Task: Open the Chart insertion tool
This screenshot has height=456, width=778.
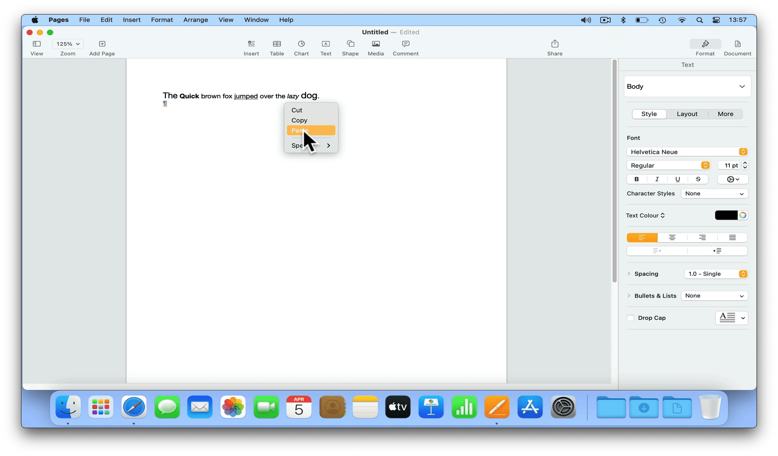Action: pos(301,47)
